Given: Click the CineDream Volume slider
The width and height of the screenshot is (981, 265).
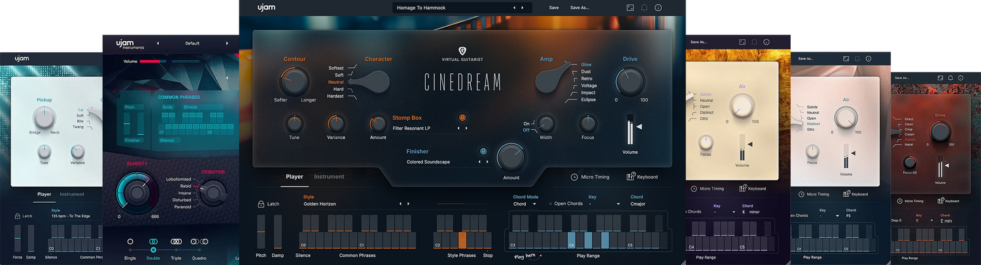Looking at the screenshot, I should pyautogui.click(x=630, y=131).
